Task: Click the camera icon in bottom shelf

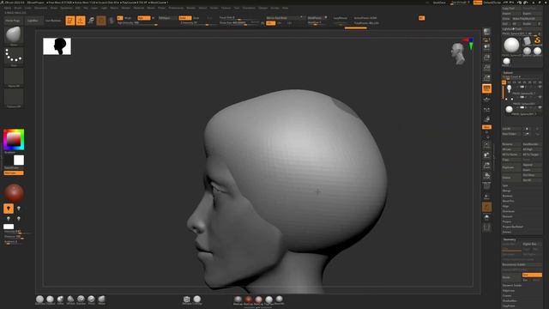Action: click(187, 300)
